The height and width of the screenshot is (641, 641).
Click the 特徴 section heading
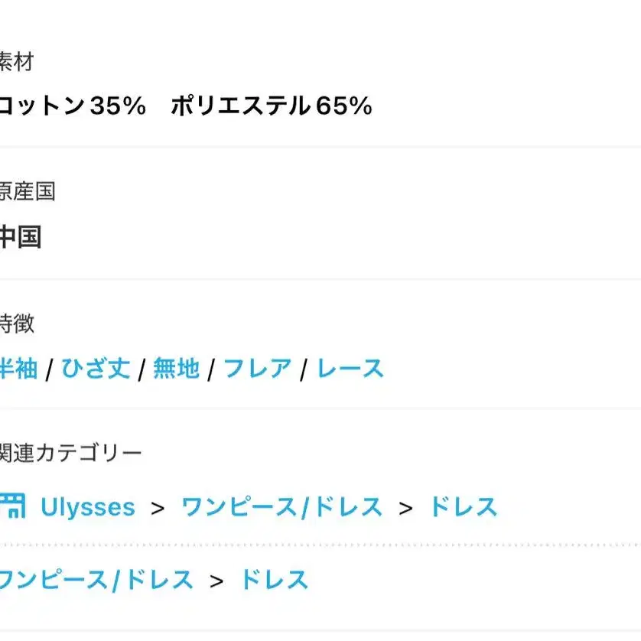(17, 324)
